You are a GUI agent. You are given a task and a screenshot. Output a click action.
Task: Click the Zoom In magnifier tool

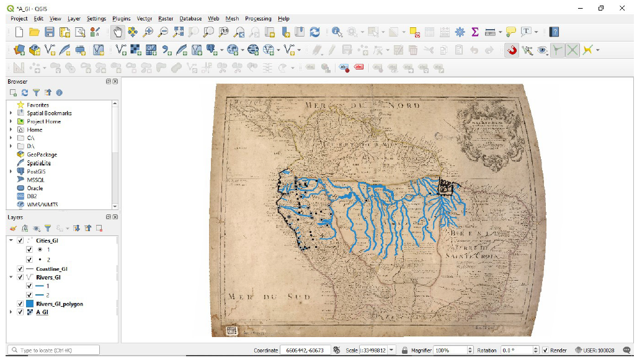[148, 32]
